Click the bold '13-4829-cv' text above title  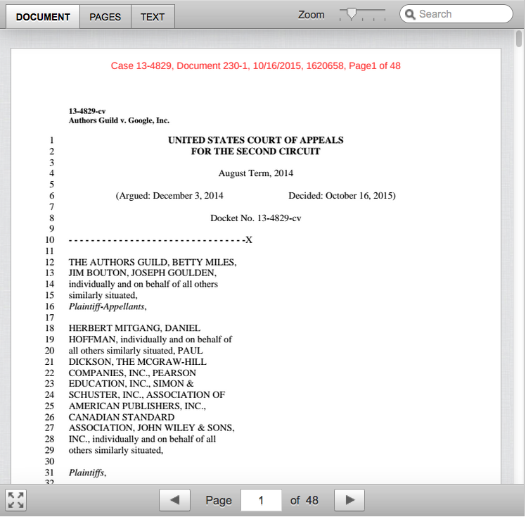[x=87, y=111]
